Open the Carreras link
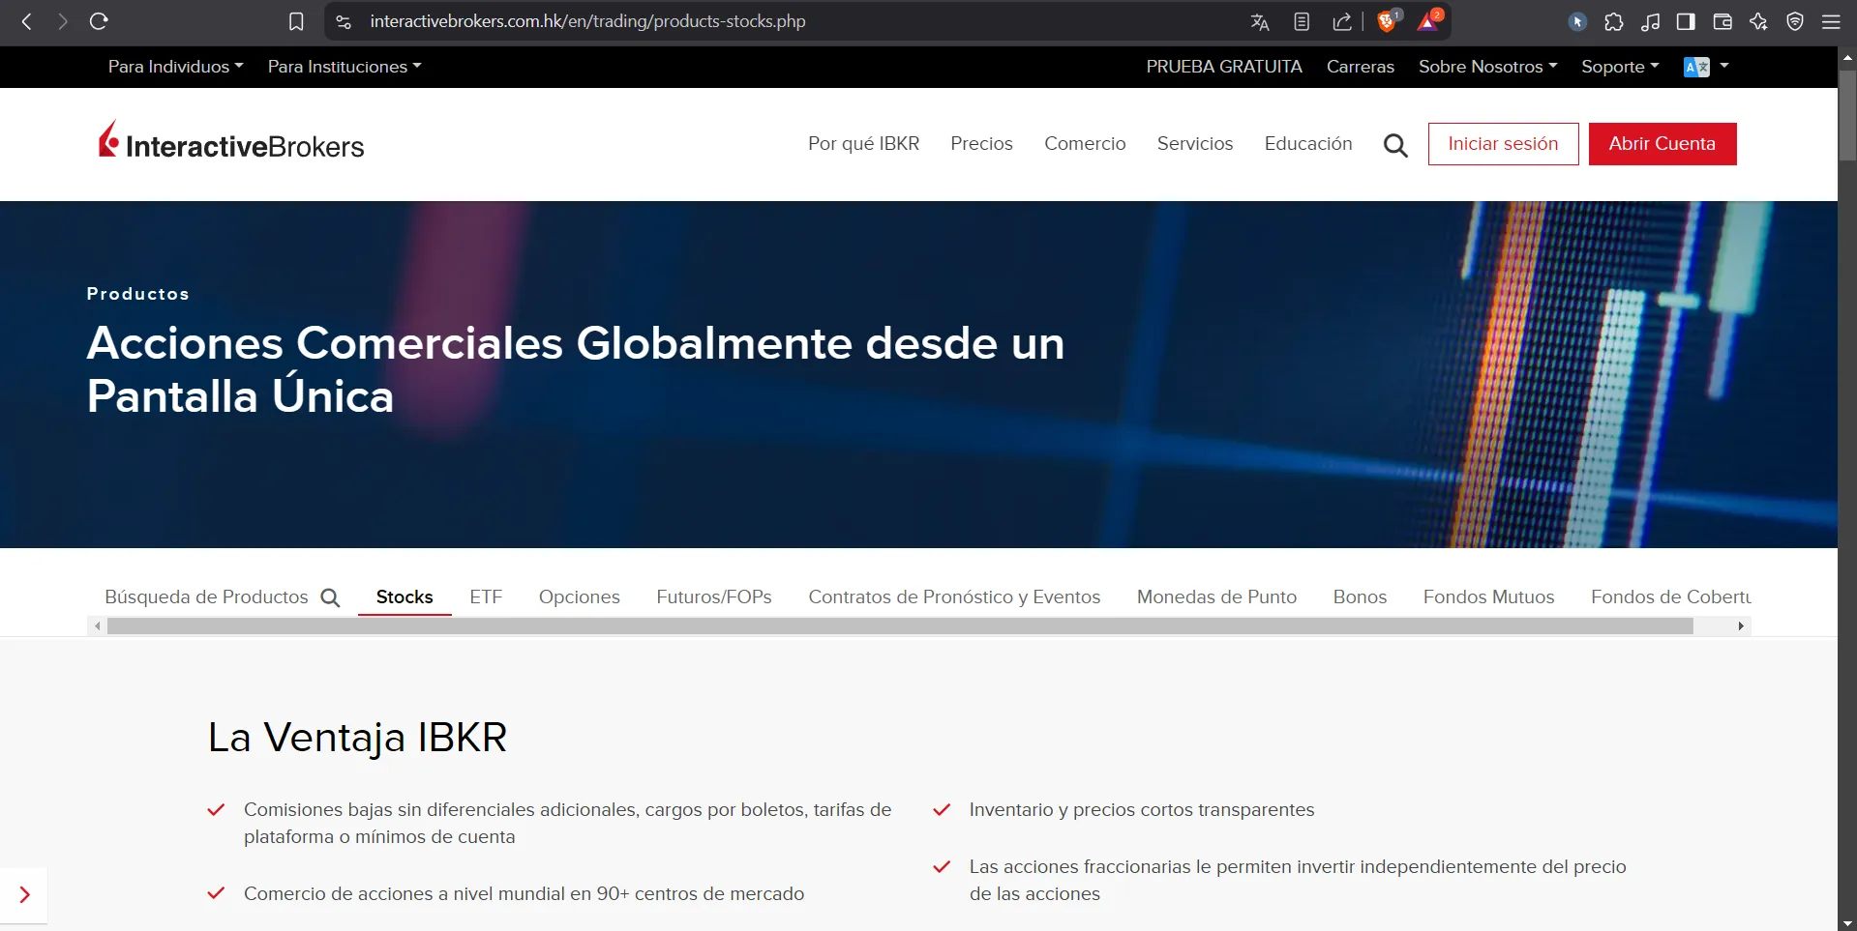Image resolution: width=1857 pixels, height=931 pixels. click(x=1361, y=67)
